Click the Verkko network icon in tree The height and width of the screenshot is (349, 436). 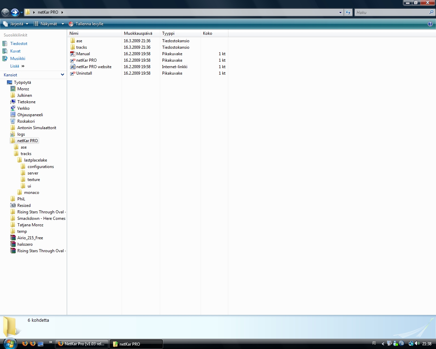pos(13,108)
